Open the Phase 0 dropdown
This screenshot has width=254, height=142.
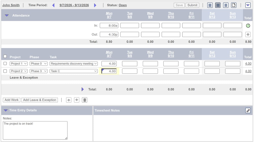coord(39,64)
